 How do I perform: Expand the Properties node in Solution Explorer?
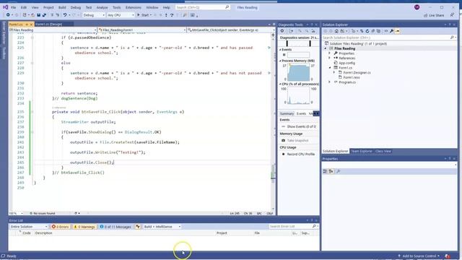(x=330, y=53)
